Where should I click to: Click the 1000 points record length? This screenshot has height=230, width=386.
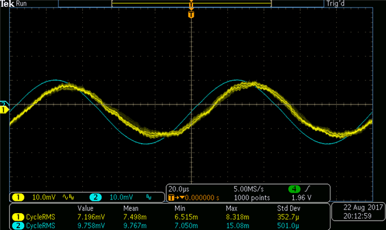tap(252, 198)
